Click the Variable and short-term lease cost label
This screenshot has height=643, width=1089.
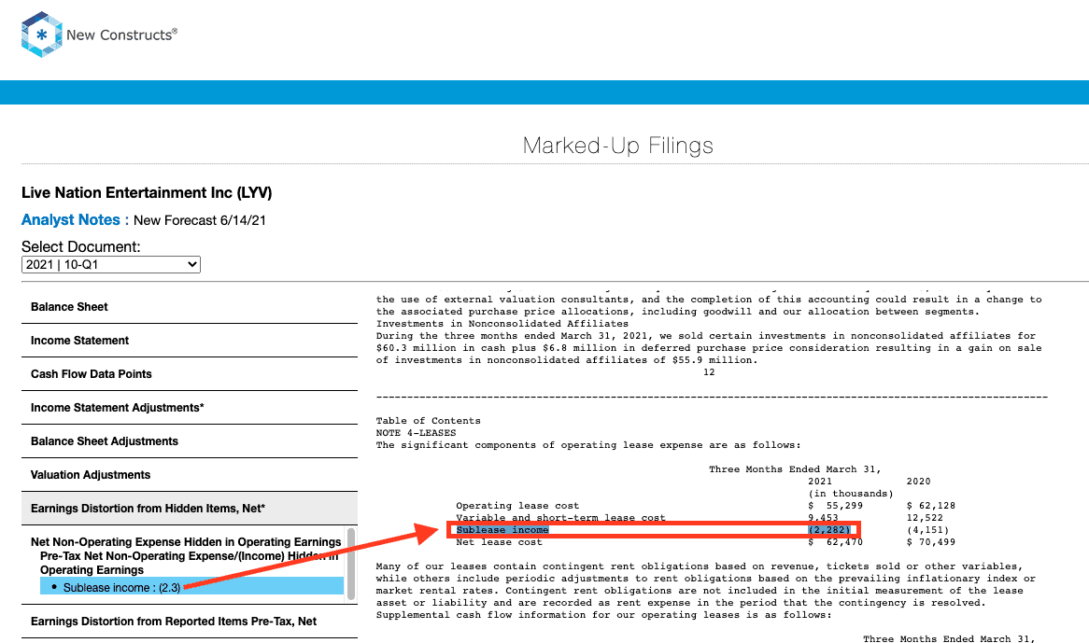click(x=560, y=517)
